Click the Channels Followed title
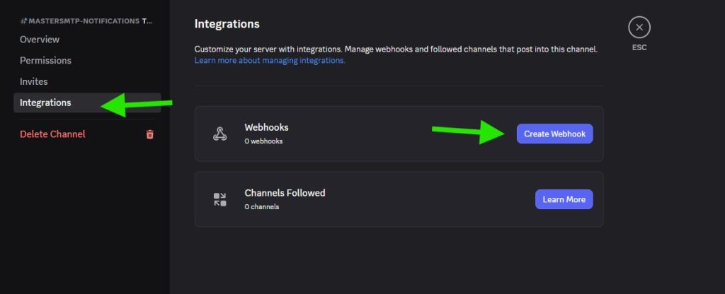 click(x=285, y=193)
